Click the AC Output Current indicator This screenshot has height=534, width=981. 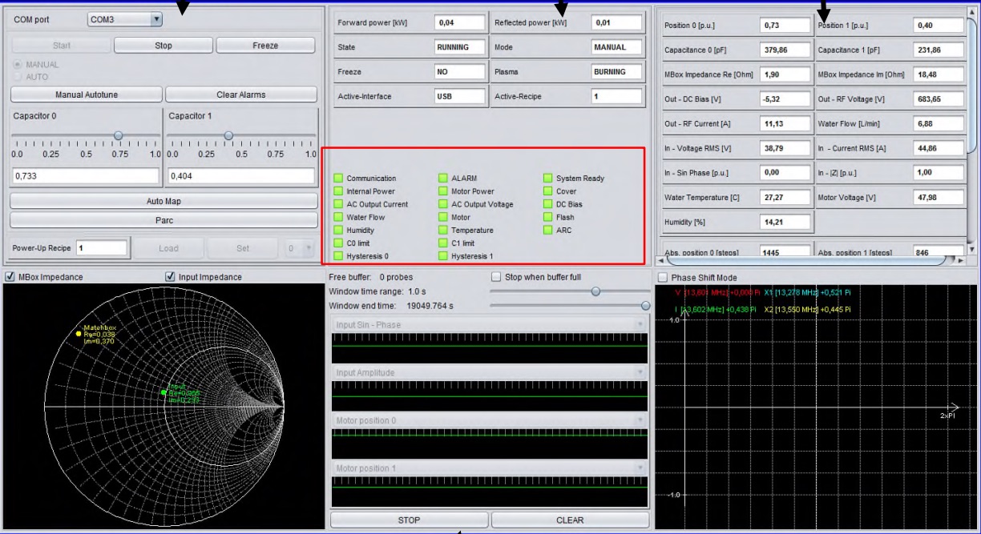[338, 204]
